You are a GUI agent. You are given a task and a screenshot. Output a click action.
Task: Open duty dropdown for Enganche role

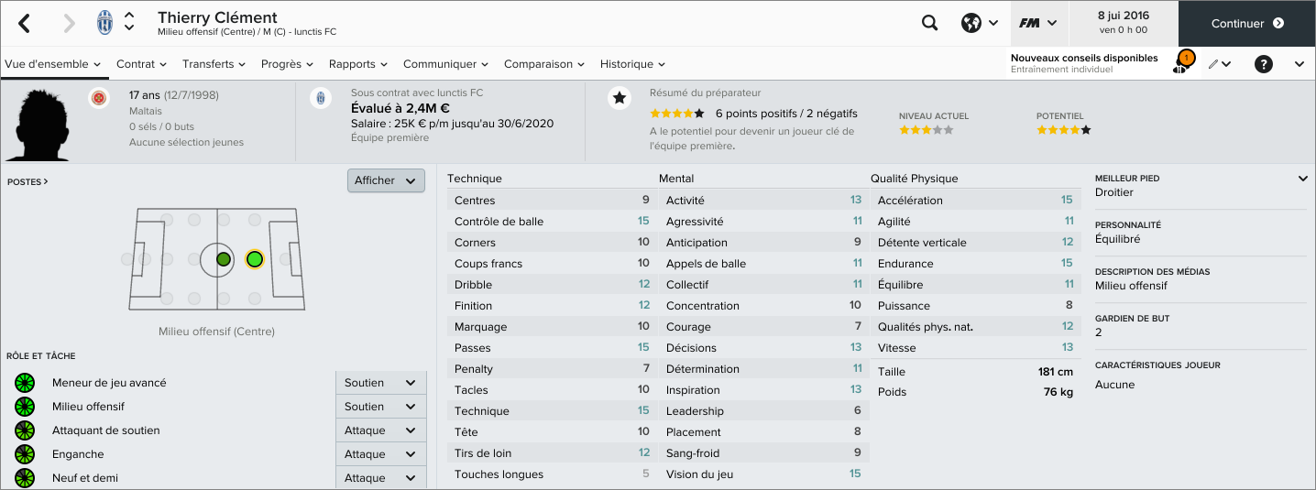click(380, 454)
